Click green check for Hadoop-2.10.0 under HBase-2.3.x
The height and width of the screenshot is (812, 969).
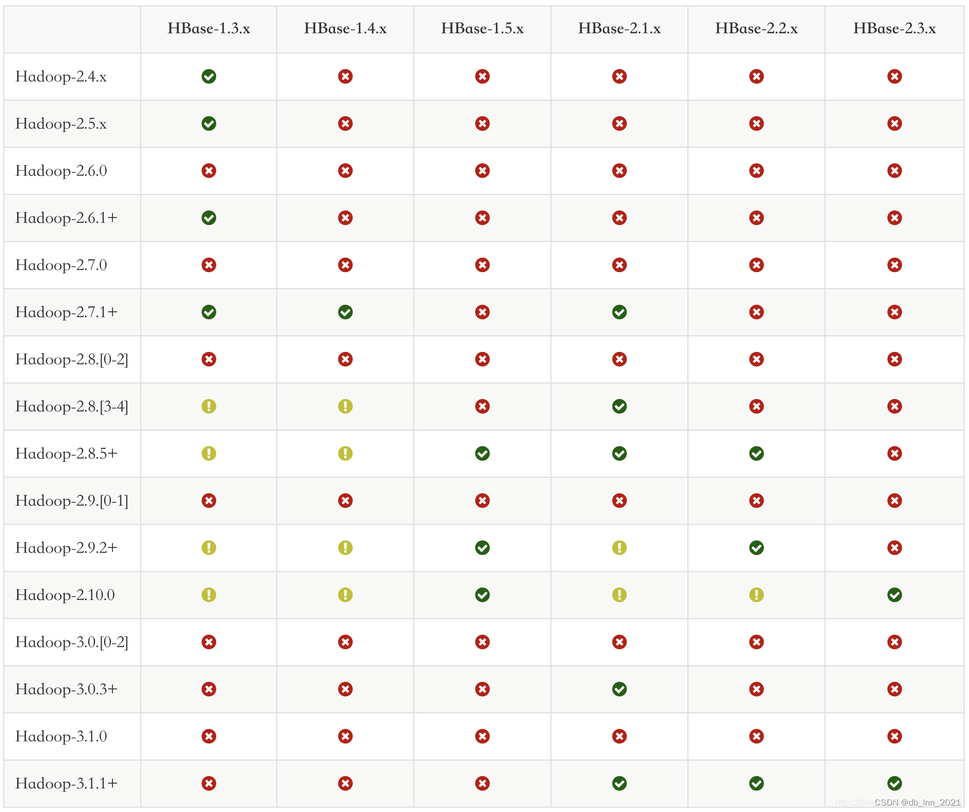pyautogui.click(x=894, y=595)
